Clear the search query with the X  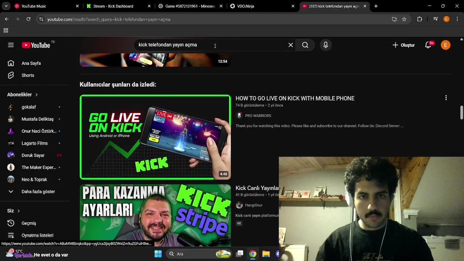[291, 45]
